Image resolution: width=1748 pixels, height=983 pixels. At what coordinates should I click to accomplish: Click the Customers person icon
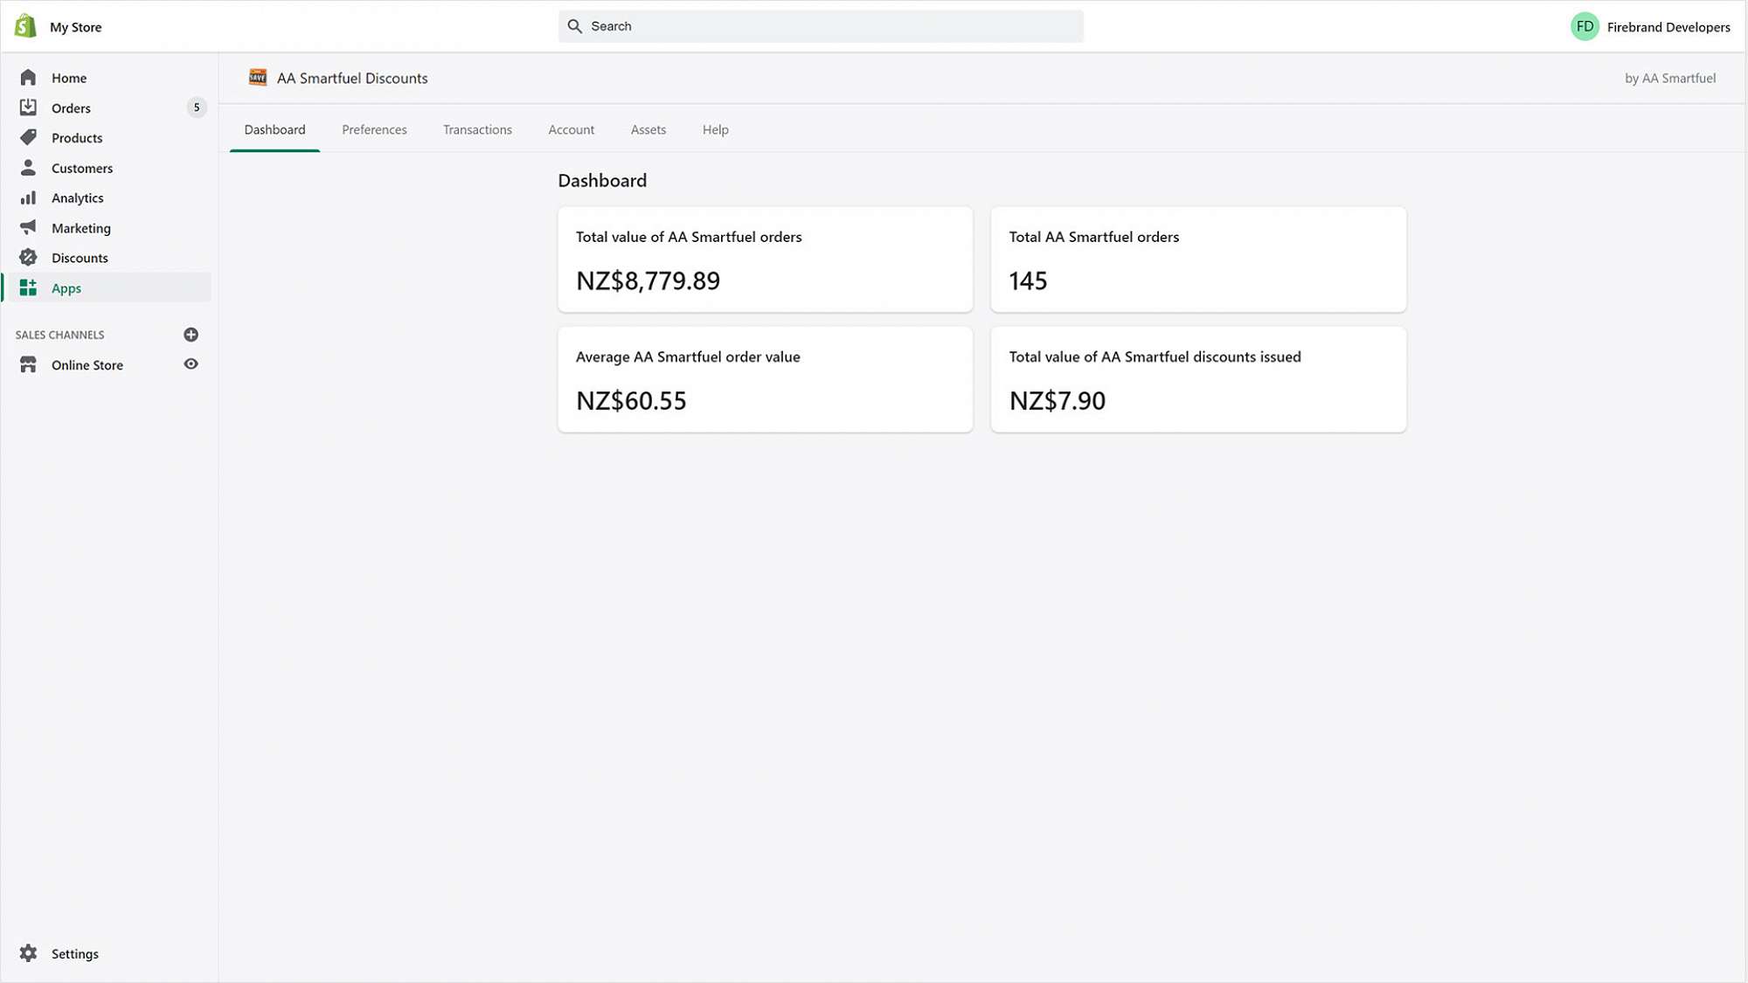coord(28,168)
